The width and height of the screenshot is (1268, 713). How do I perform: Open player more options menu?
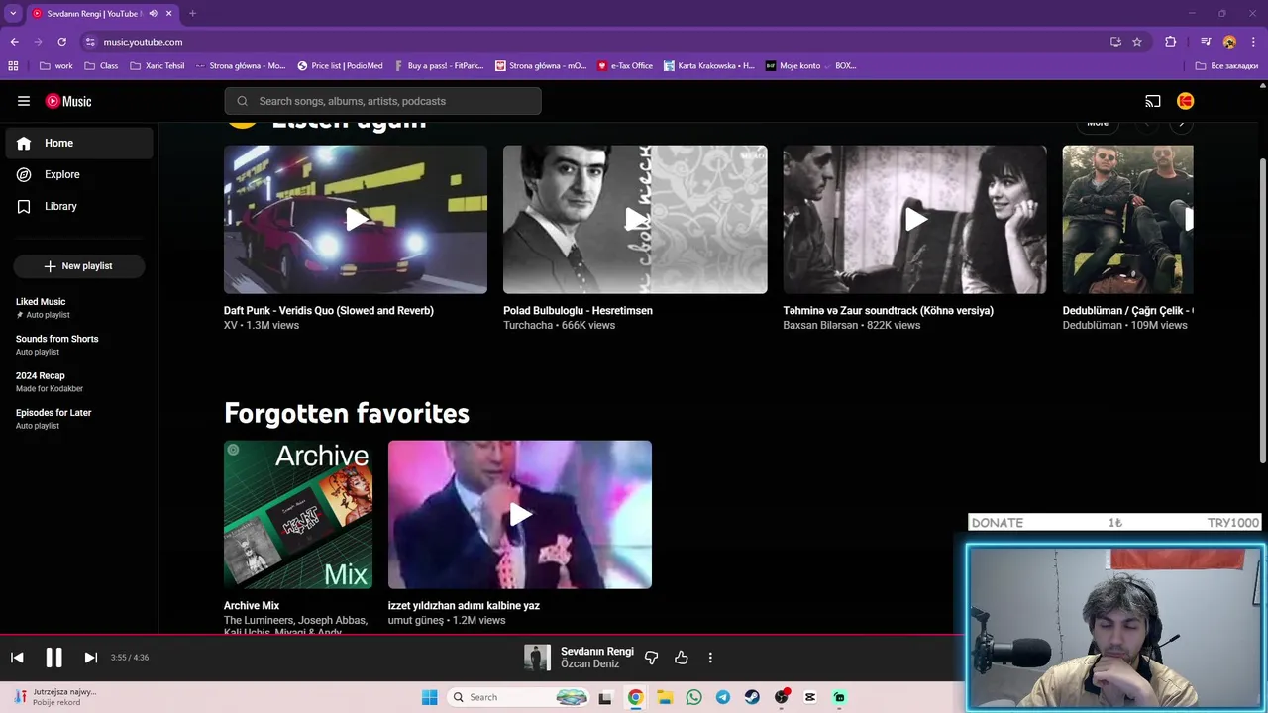(x=710, y=658)
